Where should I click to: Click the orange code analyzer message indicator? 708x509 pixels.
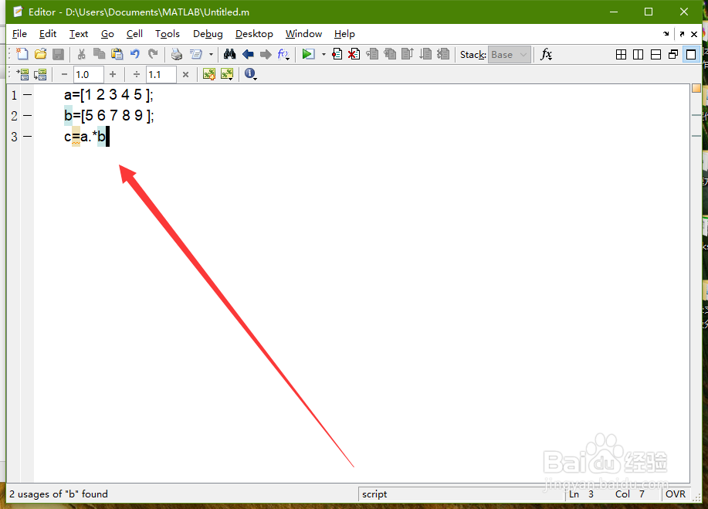696,88
